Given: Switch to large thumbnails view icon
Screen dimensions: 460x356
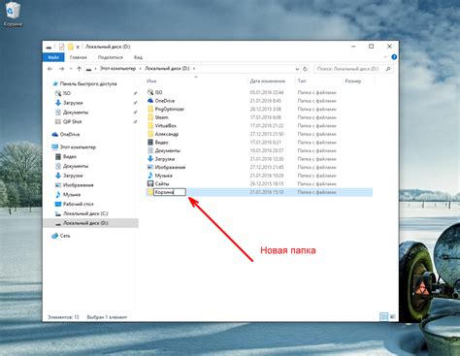Looking at the screenshot, I should tap(393, 317).
